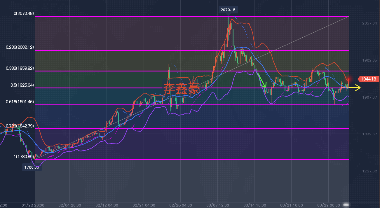Click the 03/21 16:00 time axis label
Viewport: 380px width, 208px height.
click(292, 205)
